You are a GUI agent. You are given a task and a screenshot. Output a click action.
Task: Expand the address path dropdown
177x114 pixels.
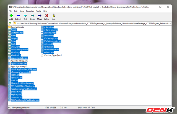[x=170, y=24]
